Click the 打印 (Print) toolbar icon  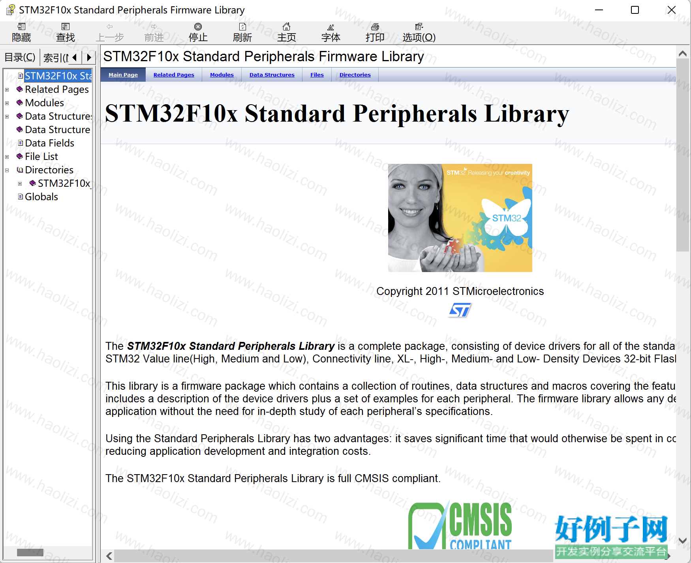click(x=375, y=27)
